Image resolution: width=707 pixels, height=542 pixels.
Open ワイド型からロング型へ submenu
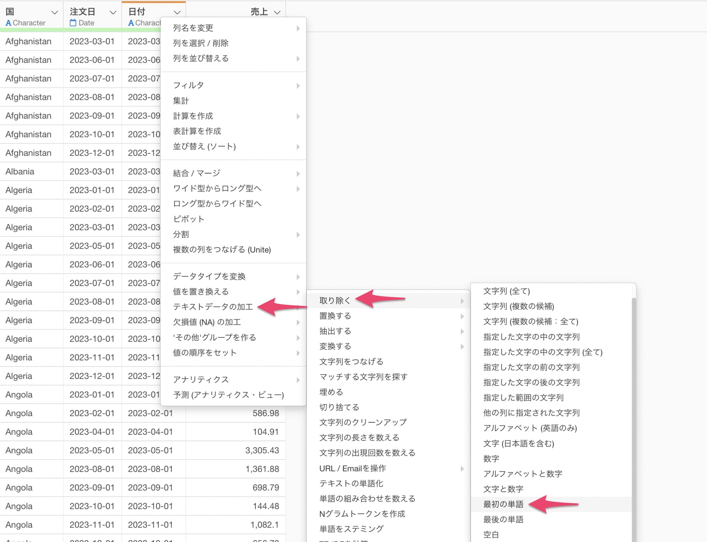pos(233,188)
